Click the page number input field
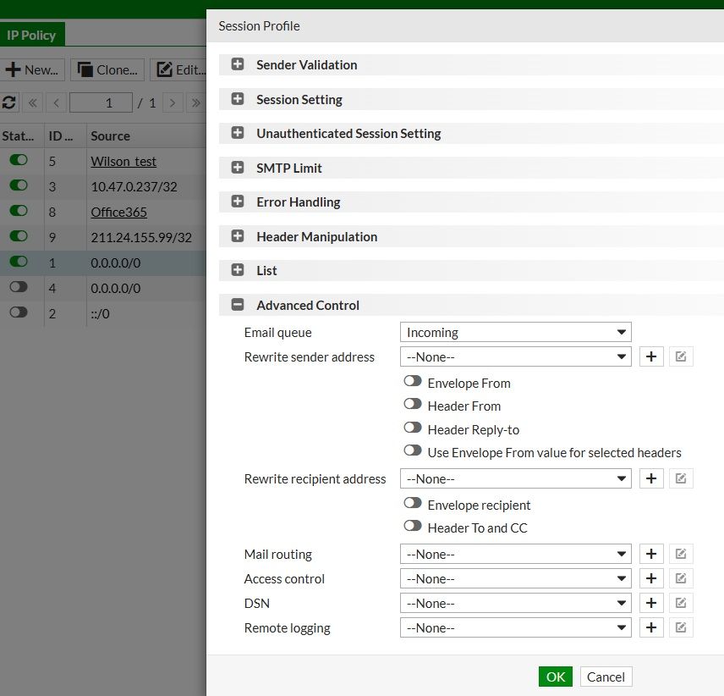724x696 pixels. coord(101,103)
